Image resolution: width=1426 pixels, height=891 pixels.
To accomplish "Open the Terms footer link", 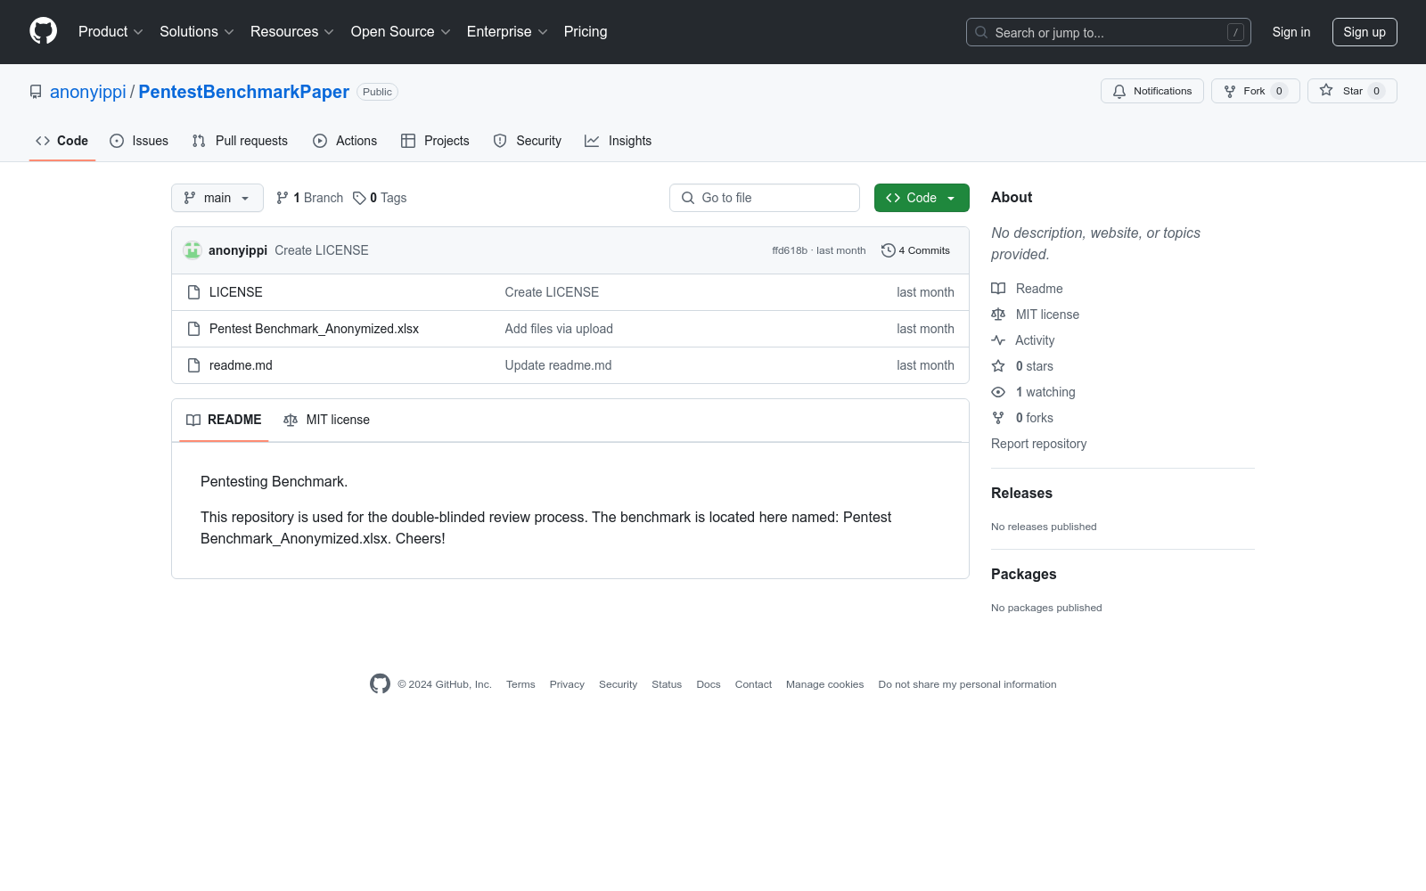I will (x=520, y=684).
